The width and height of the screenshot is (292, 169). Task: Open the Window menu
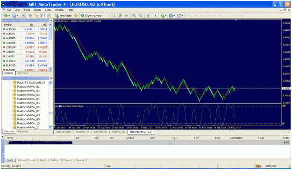point(59,10)
